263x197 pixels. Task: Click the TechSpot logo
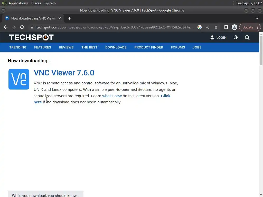(31, 37)
